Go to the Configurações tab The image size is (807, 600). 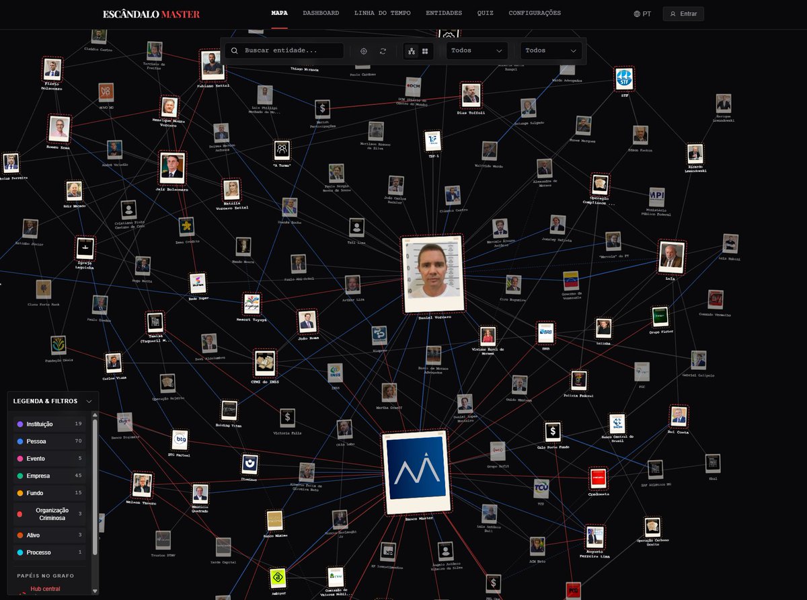pyautogui.click(x=535, y=13)
